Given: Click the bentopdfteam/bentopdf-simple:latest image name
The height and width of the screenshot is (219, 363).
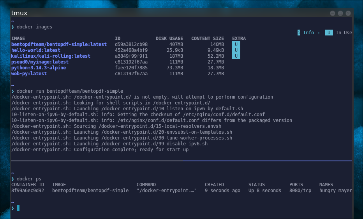Looking at the screenshot, I should pyautogui.click(x=59, y=44).
